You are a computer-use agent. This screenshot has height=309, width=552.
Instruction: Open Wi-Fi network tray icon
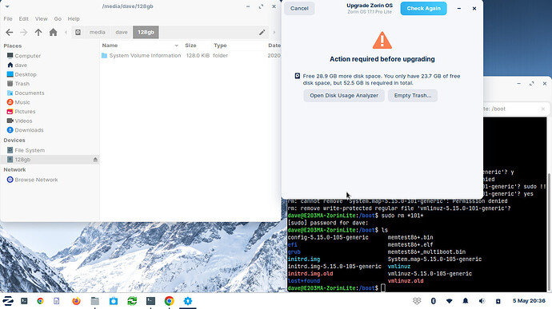click(x=450, y=301)
